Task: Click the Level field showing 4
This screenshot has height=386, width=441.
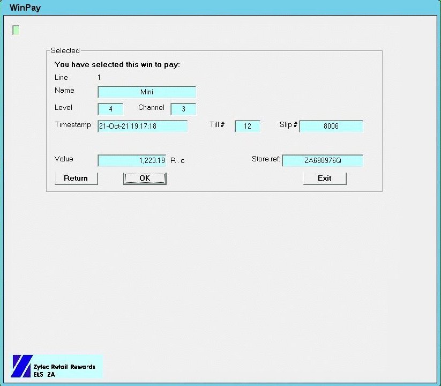Action: [110, 109]
